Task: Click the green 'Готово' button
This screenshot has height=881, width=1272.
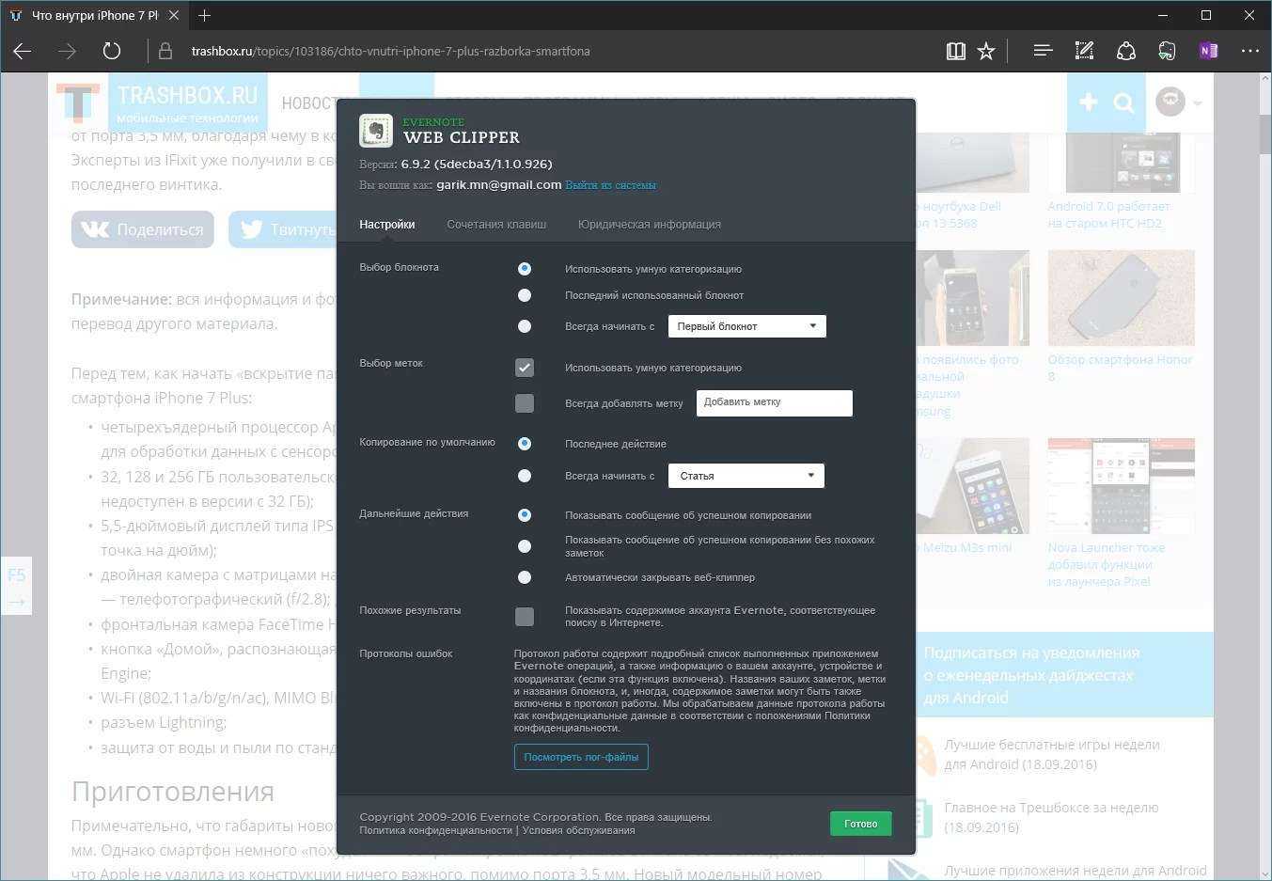Action: click(860, 824)
